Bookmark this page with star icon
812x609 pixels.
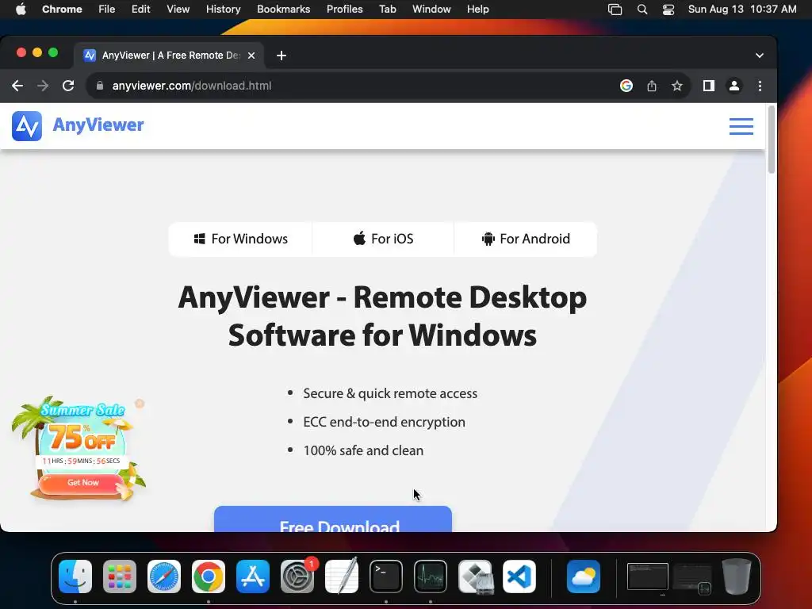[x=677, y=86]
